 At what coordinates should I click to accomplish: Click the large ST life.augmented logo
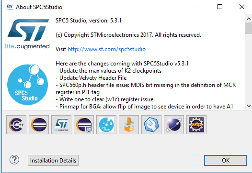click(x=27, y=33)
